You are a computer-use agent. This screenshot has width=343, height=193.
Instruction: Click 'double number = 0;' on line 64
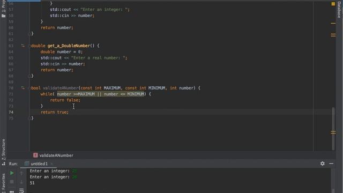pyautogui.click(x=62, y=52)
